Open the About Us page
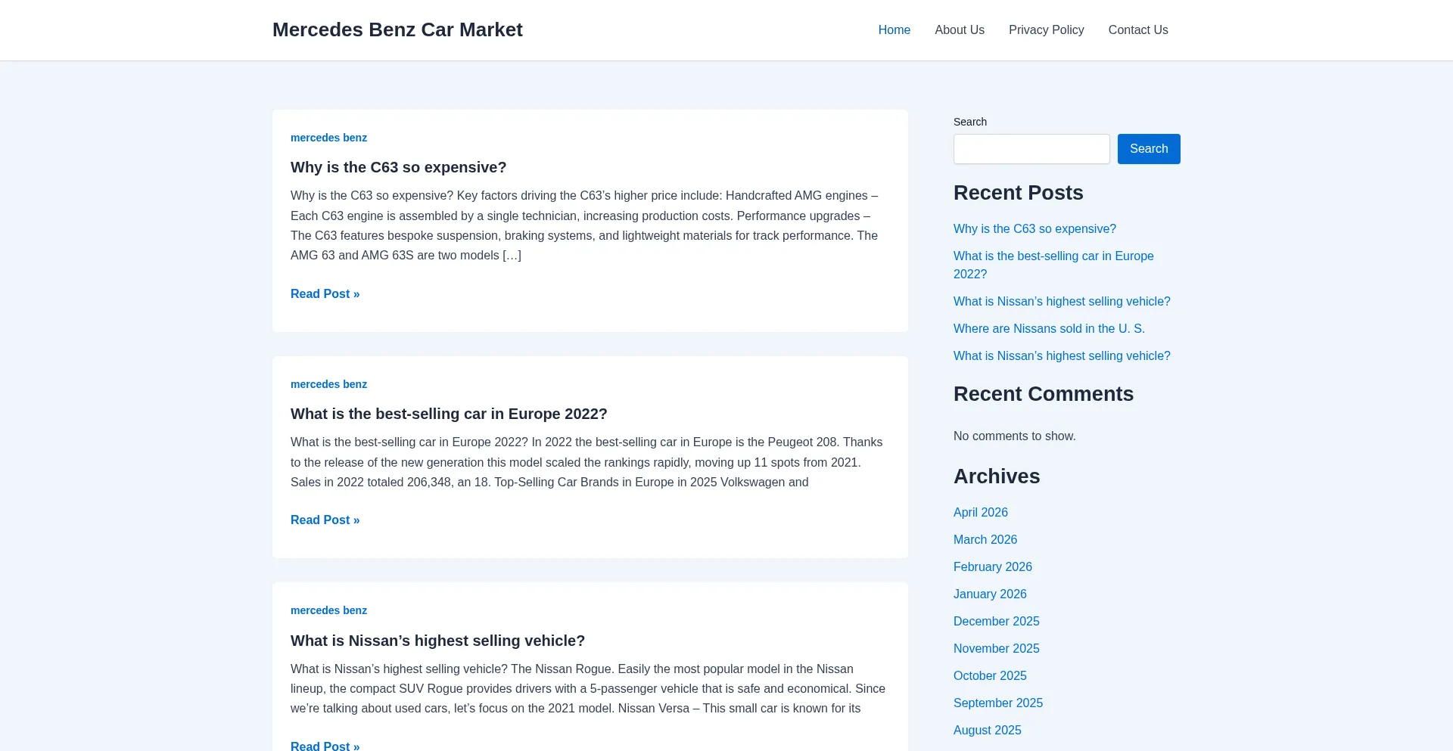1453x751 pixels. [x=960, y=29]
